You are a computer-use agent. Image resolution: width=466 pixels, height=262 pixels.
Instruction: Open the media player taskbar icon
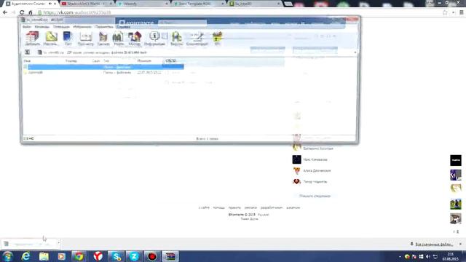click(61, 256)
